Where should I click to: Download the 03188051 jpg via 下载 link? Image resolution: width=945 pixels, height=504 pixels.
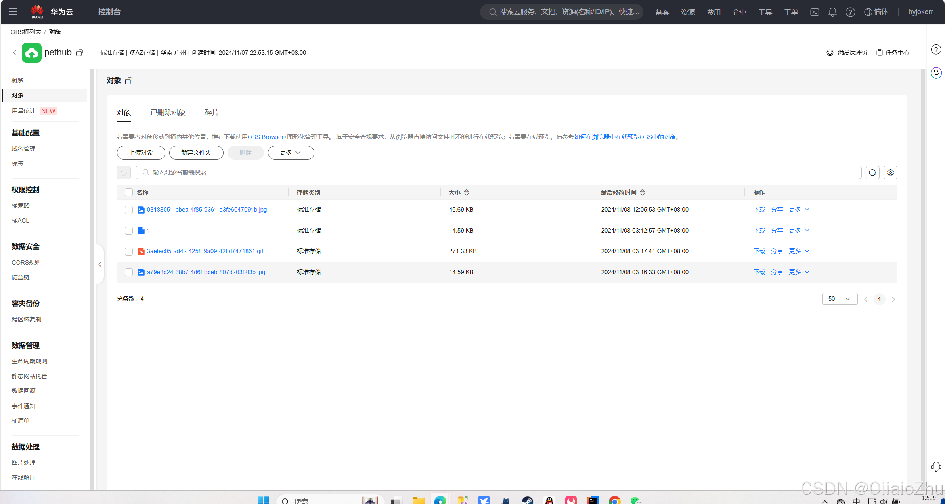759,210
